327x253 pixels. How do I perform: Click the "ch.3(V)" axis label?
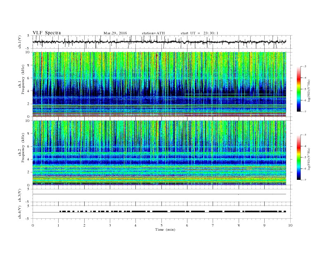pyautogui.click(x=20, y=196)
